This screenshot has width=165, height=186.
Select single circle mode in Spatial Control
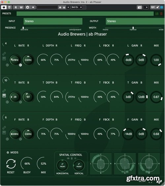tap(75, 158)
